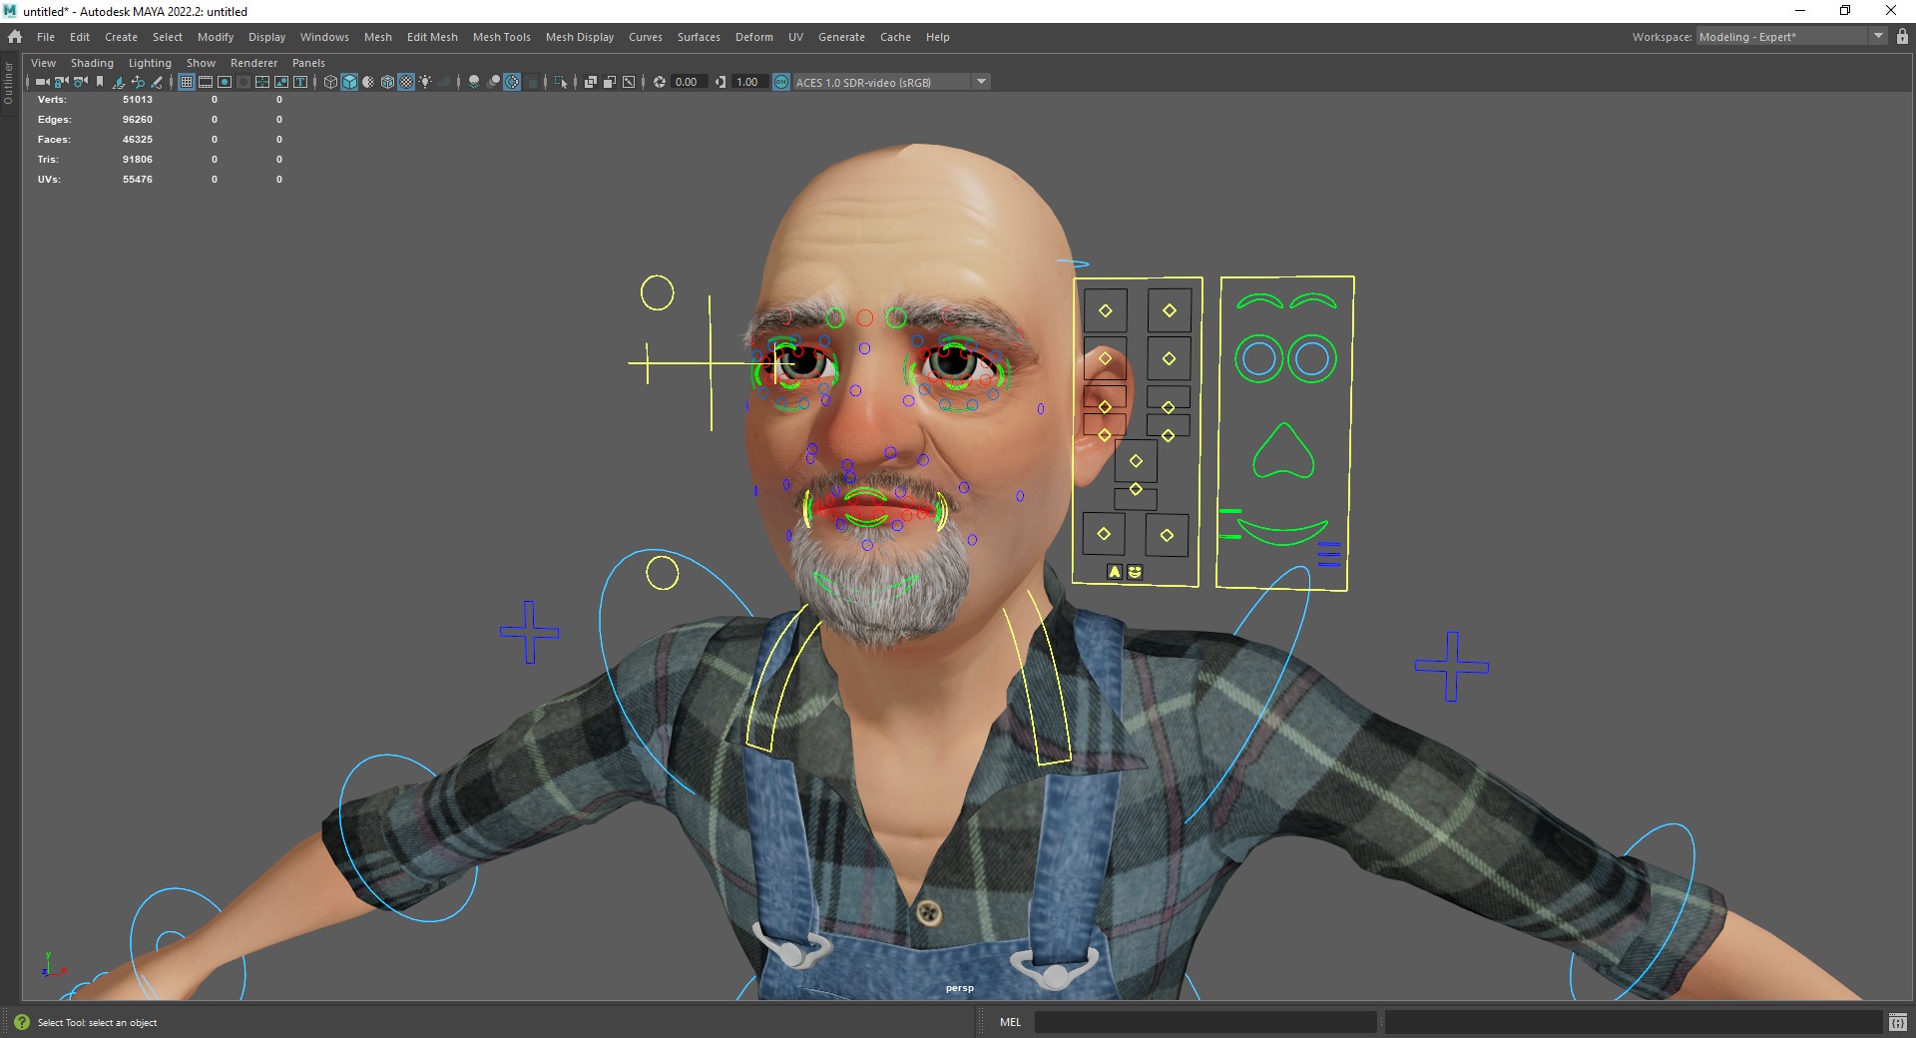Click the Gamma reset icon
This screenshot has width=1916, height=1038.
tap(720, 82)
